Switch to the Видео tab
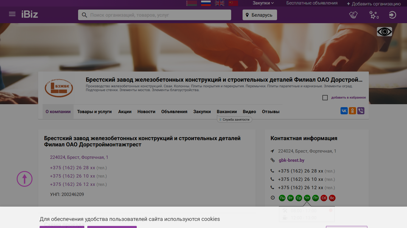407x228 pixels. pos(249,112)
